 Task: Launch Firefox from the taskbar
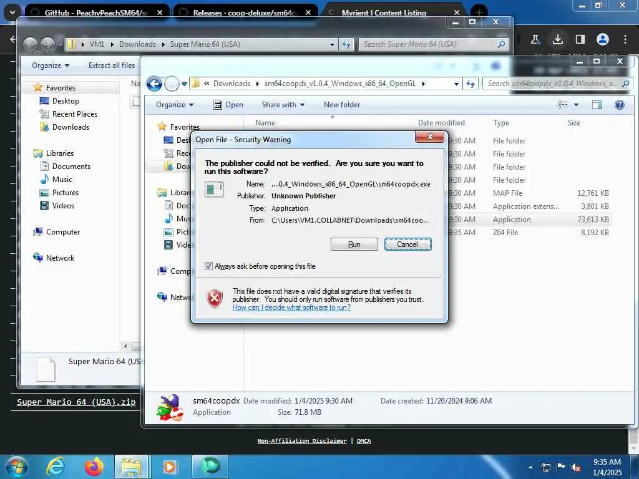(94, 467)
